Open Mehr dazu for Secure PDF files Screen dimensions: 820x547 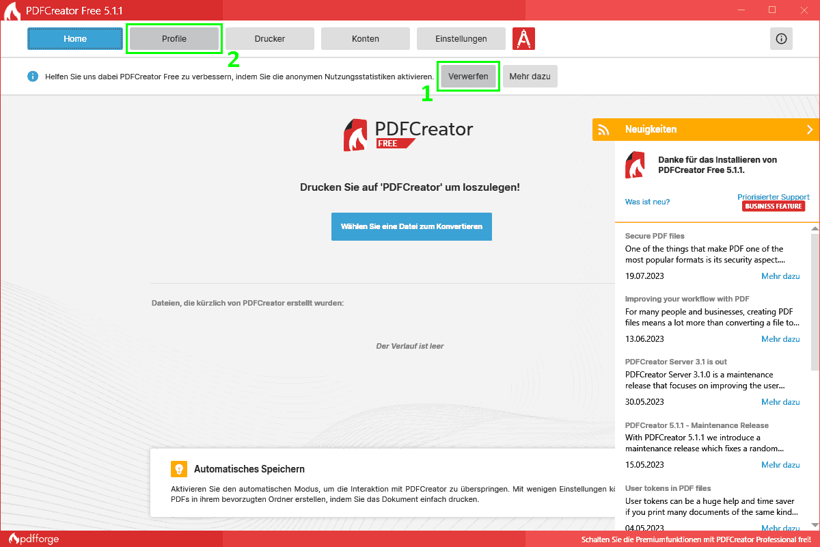click(x=780, y=276)
